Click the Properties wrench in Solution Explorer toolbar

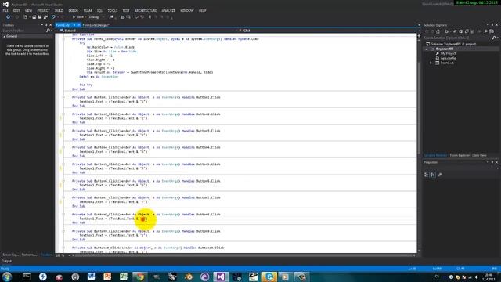coord(485,31)
